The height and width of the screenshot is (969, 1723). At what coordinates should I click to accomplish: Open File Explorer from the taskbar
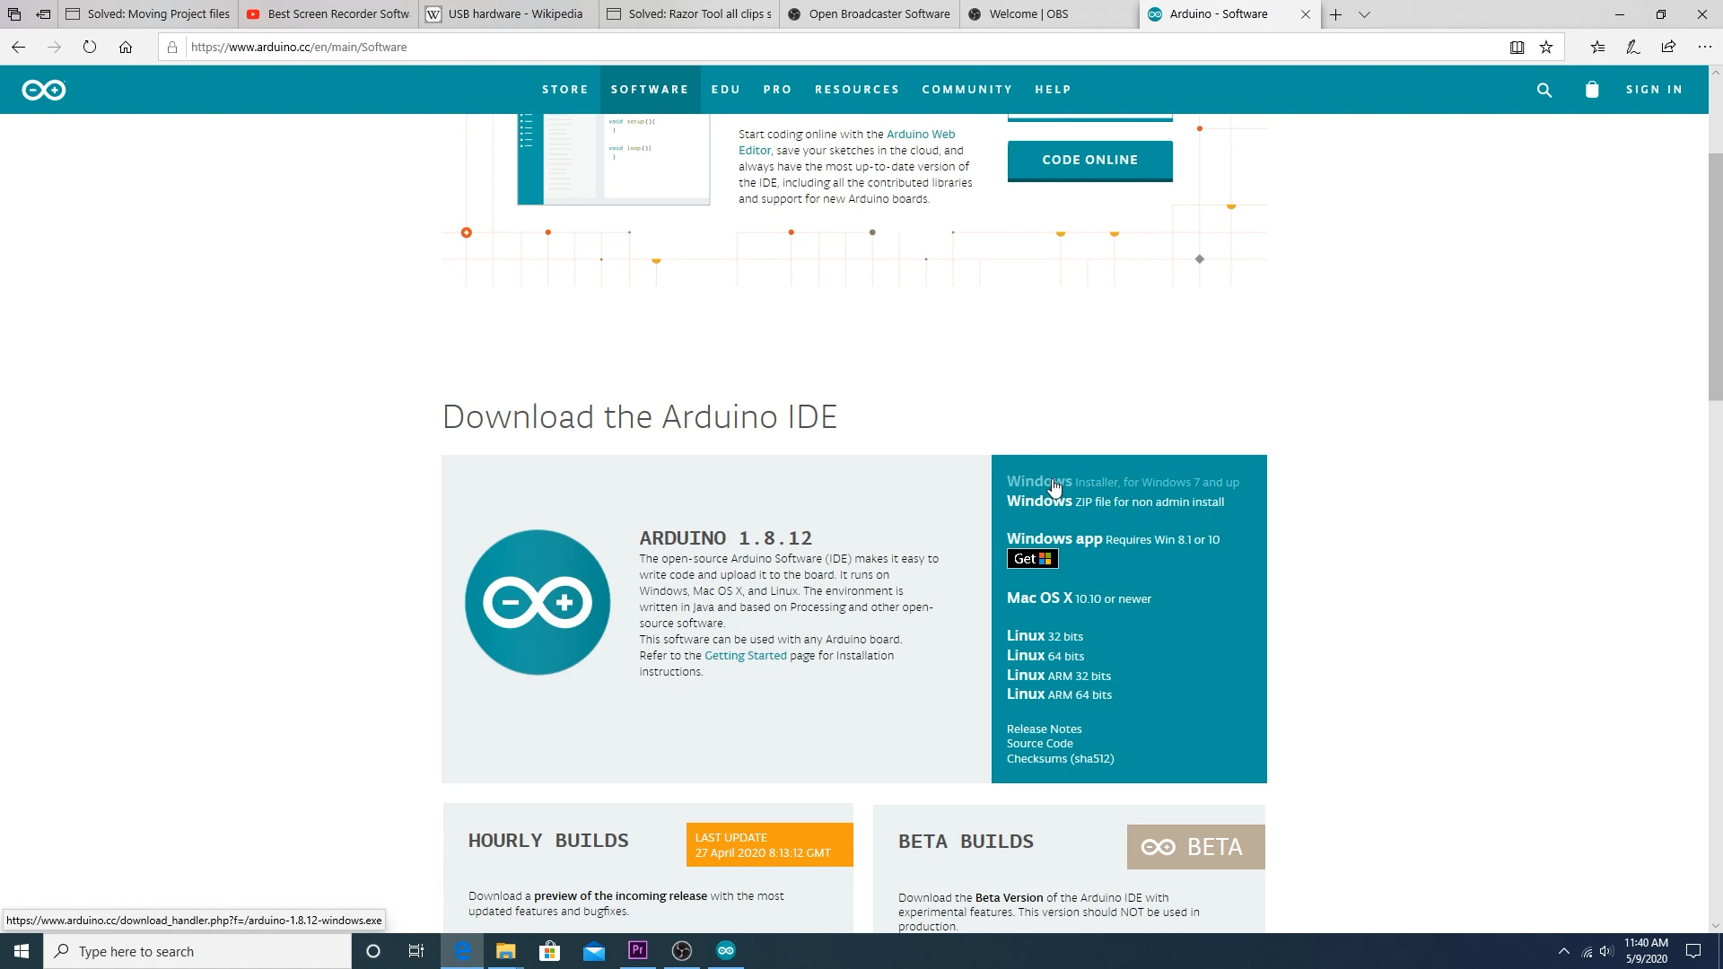coord(505,951)
